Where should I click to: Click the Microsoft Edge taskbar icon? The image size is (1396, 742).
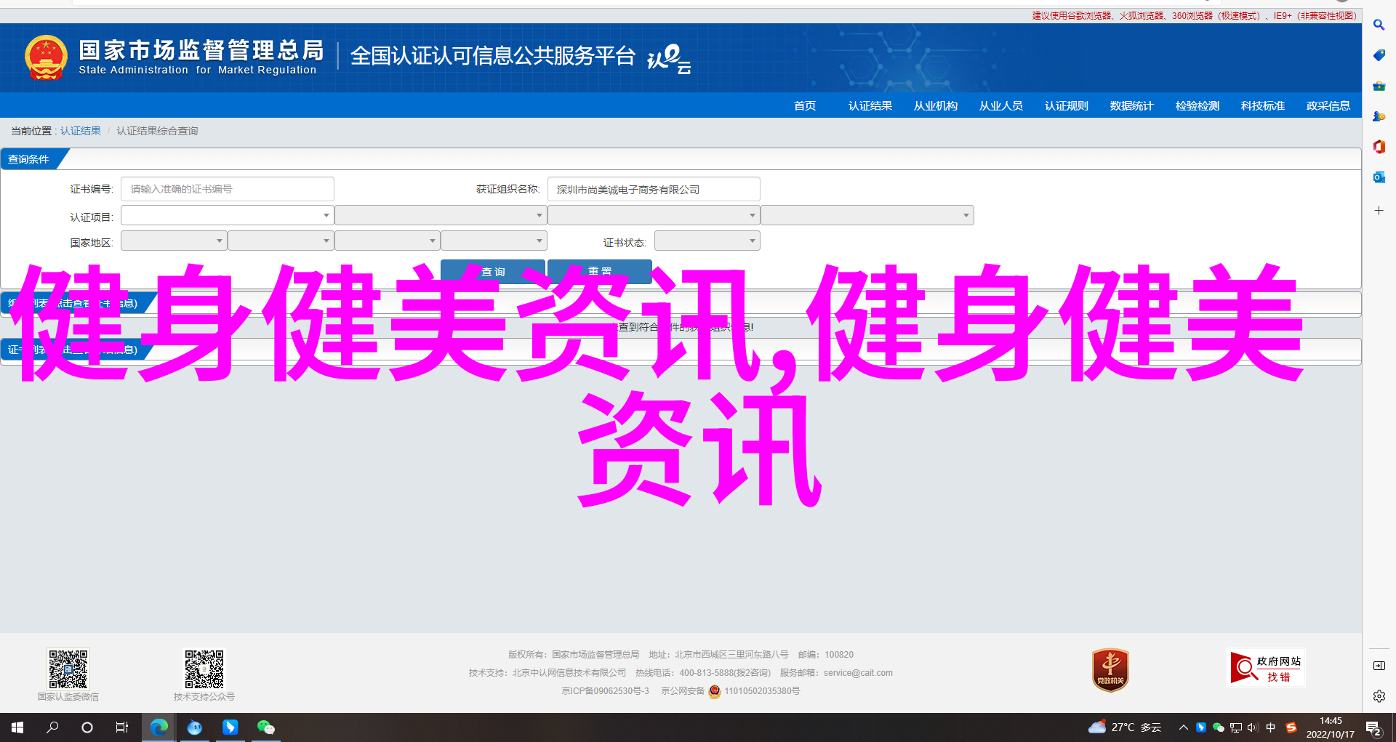point(159,727)
